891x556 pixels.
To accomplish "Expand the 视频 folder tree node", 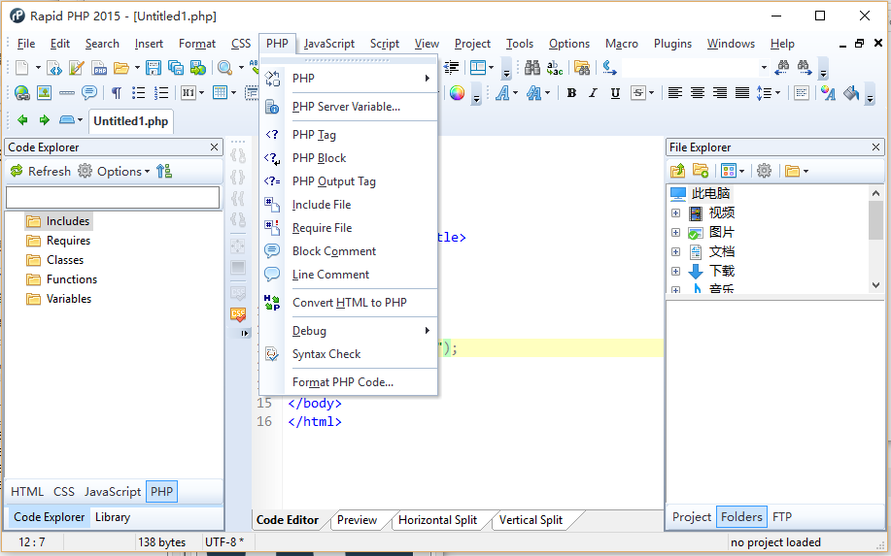I will pyautogui.click(x=675, y=213).
